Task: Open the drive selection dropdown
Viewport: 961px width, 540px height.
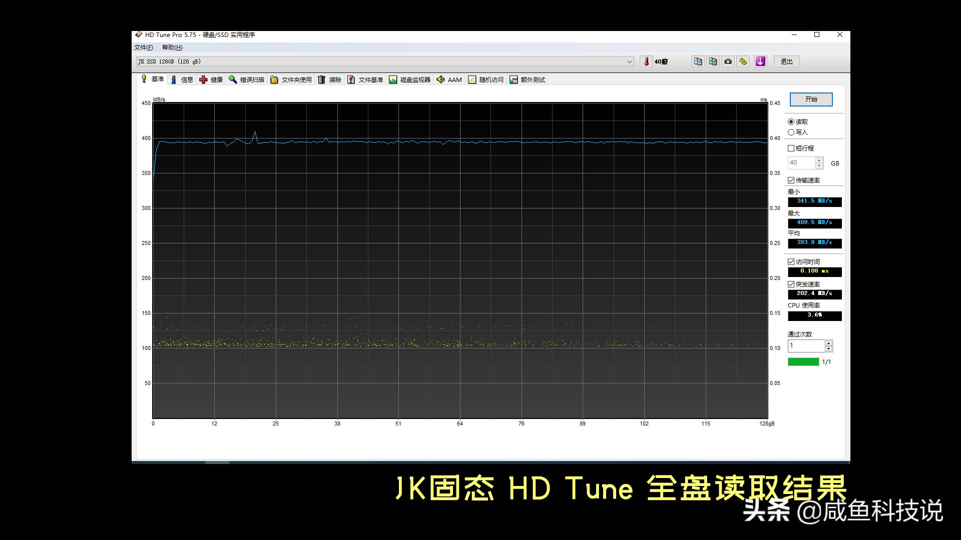Action: (x=629, y=61)
